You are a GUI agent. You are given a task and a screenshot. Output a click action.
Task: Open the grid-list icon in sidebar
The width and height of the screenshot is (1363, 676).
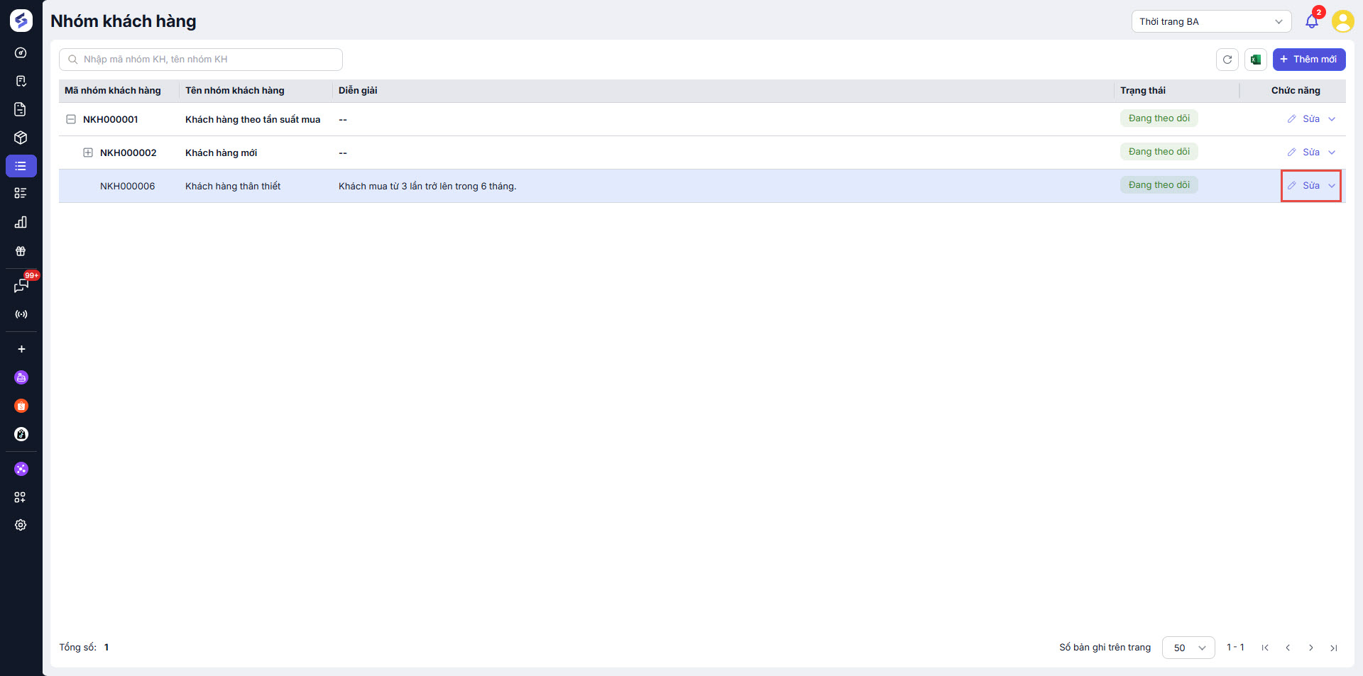[x=21, y=193]
